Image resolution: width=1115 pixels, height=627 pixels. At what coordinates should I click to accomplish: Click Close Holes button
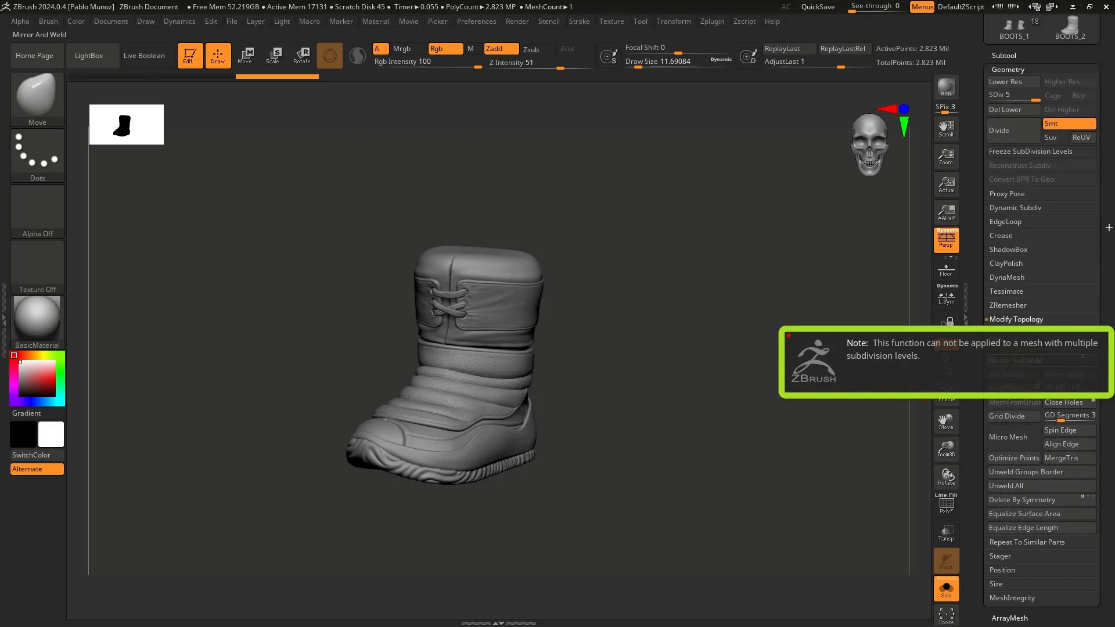point(1069,402)
